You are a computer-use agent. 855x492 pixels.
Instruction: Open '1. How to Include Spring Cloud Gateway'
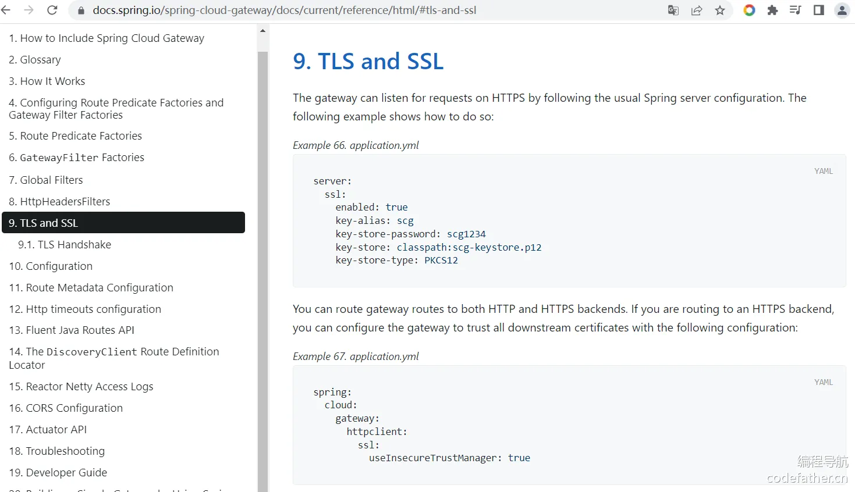pos(107,38)
